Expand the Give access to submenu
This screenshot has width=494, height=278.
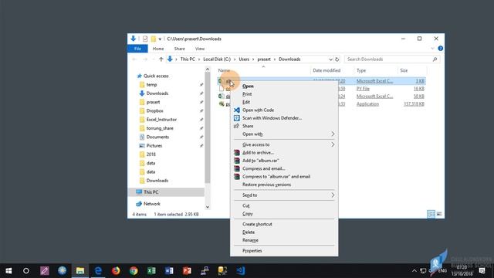coord(333,144)
